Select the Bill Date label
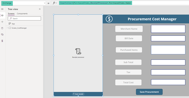This screenshot has width=189, height=98. click(129, 38)
